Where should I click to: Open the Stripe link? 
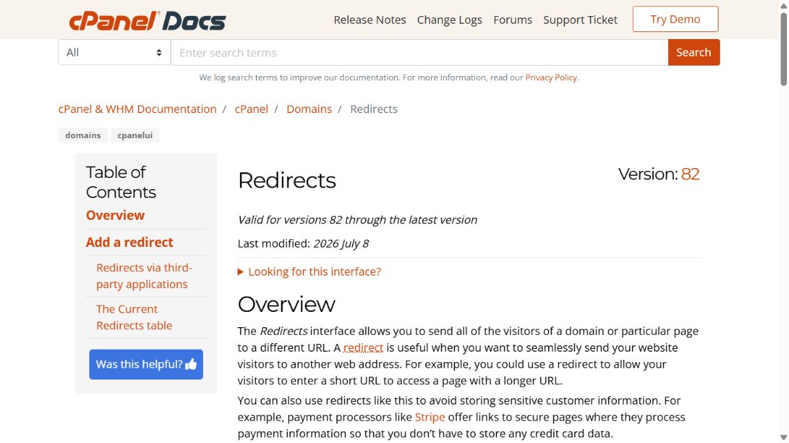(x=430, y=417)
